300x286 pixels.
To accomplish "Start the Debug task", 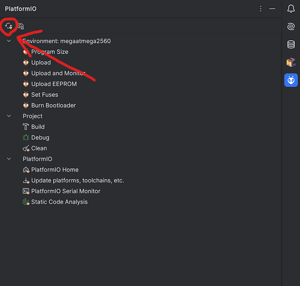I will pyautogui.click(x=40, y=137).
